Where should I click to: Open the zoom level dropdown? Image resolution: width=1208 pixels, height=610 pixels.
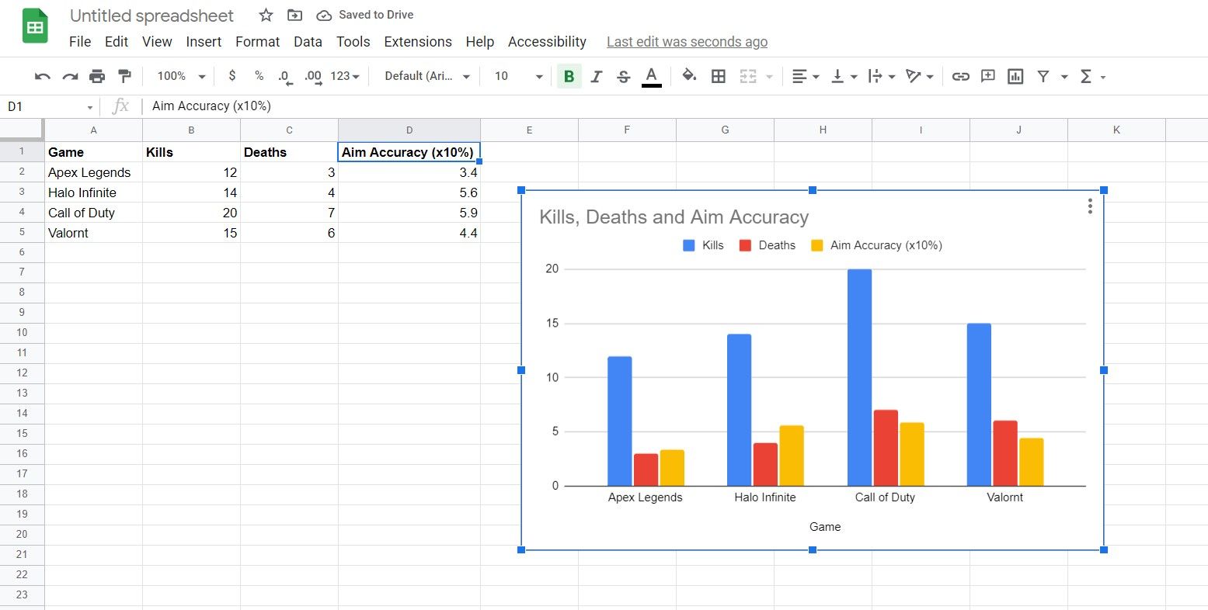[x=179, y=76]
